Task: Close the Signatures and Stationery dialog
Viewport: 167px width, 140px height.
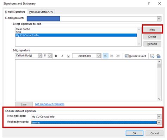Action: point(159,4)
